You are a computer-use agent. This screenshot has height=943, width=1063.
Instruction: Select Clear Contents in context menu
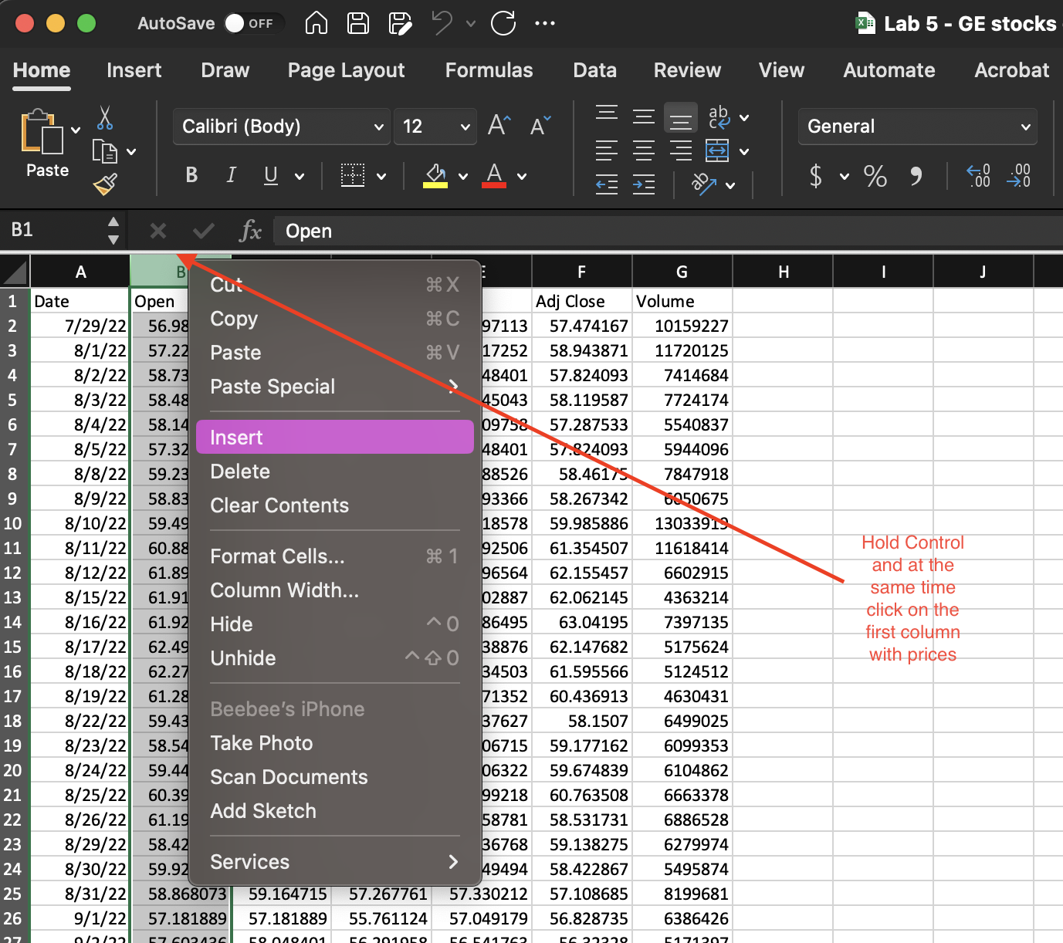coord(279,505)
